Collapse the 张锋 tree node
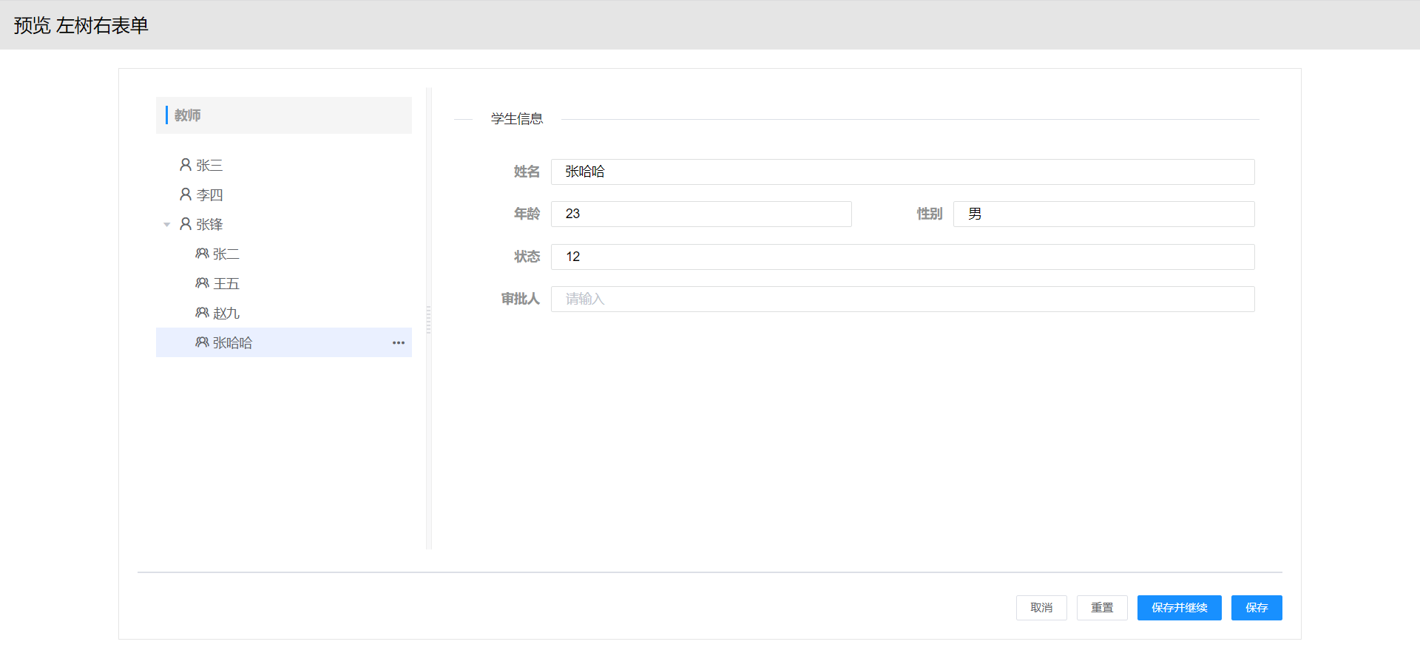This screenshot has width=1420, height=667. 167,225
